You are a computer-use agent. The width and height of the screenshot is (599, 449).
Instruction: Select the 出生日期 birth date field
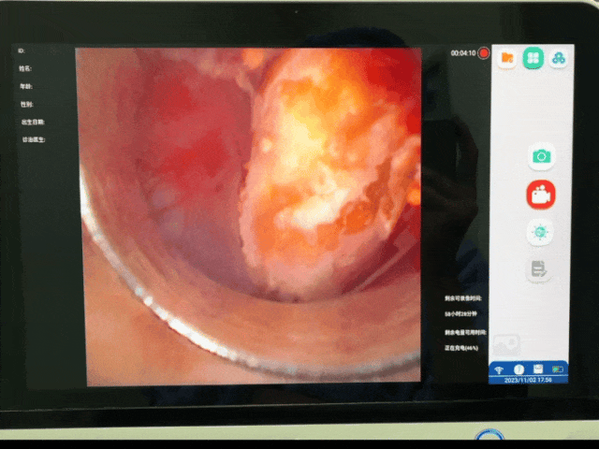point(32,122)
